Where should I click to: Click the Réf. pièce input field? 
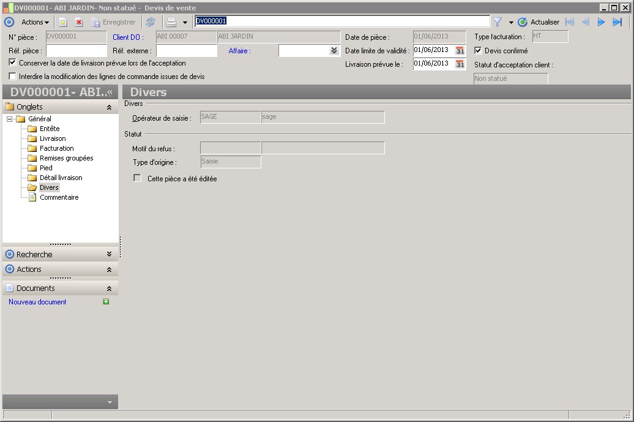tap(76, 51)
